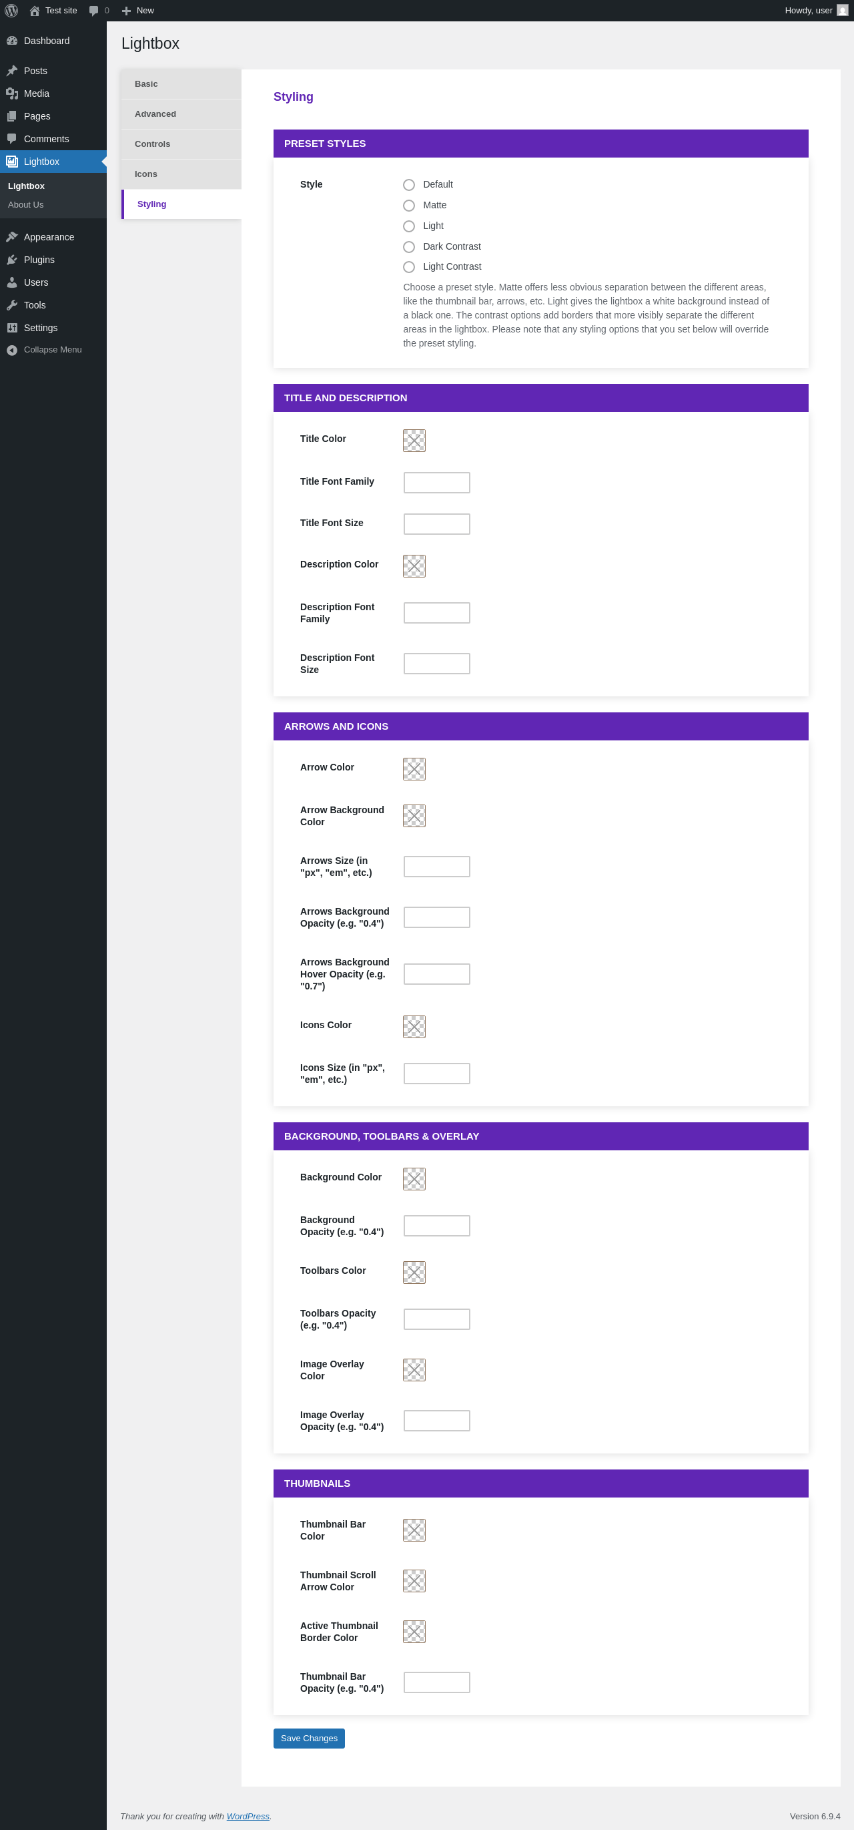Viewport: 854px width, 1830px height.
Task: Open the Dashboard menu icon
Action: 12,41
